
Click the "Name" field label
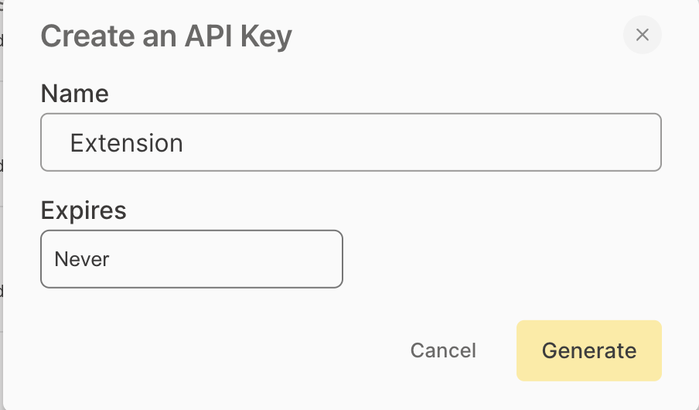(x=74, y=94)
